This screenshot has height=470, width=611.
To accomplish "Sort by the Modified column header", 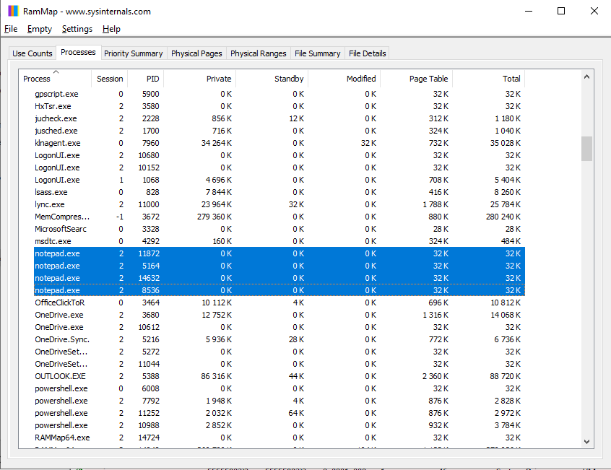I will [x=344, y=79].
